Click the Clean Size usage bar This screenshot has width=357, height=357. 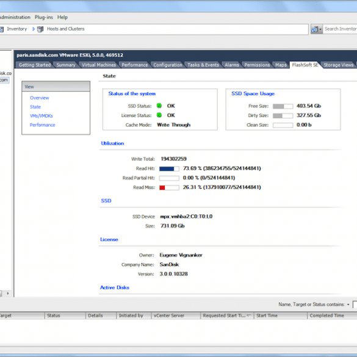[283, 125]
